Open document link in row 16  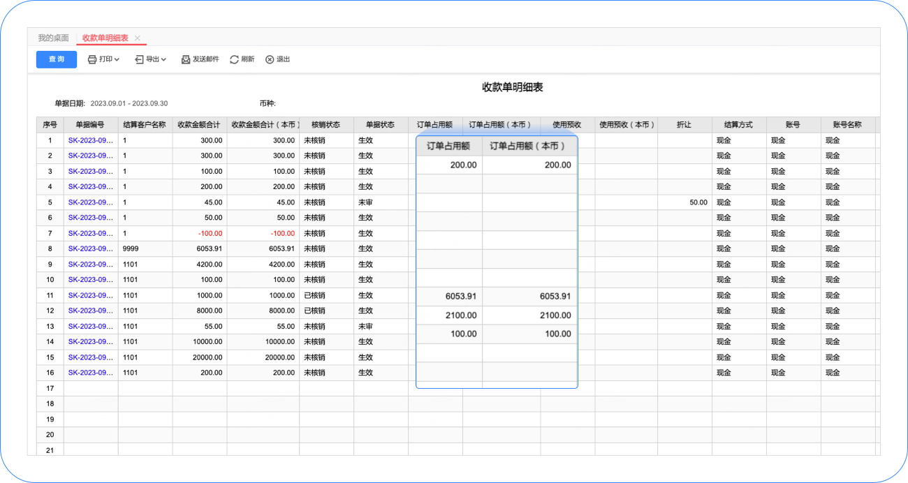(90, 373)
